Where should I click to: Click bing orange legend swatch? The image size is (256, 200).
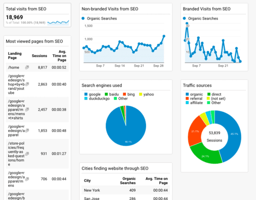[124, 94]
